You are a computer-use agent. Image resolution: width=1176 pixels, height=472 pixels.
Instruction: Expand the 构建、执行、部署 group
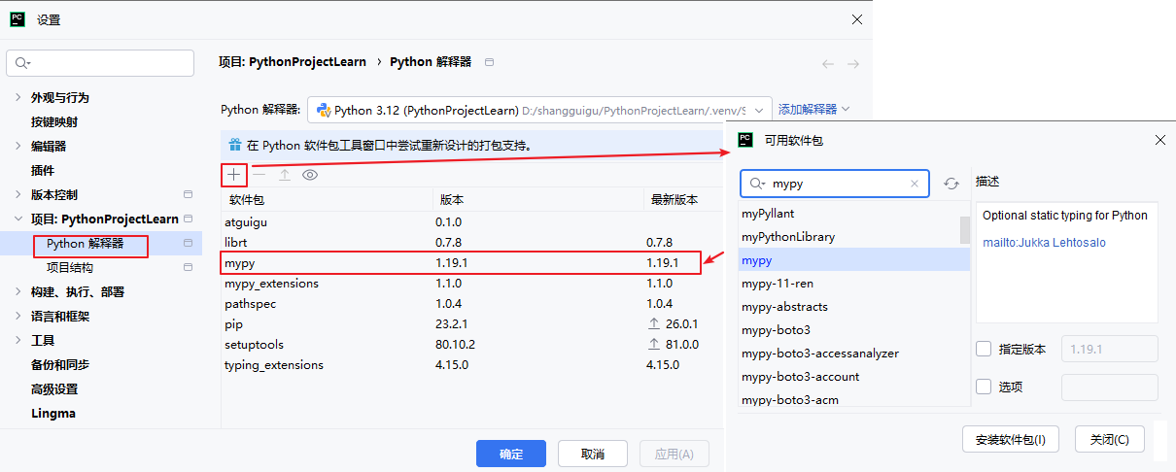coord(17,291)
